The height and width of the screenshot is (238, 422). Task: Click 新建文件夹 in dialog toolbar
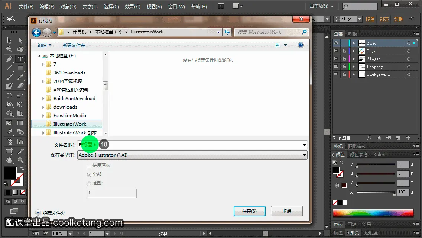[x=74, y=45]
